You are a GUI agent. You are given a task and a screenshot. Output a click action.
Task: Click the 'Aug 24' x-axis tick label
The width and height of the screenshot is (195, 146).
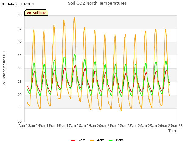point(136,126)
